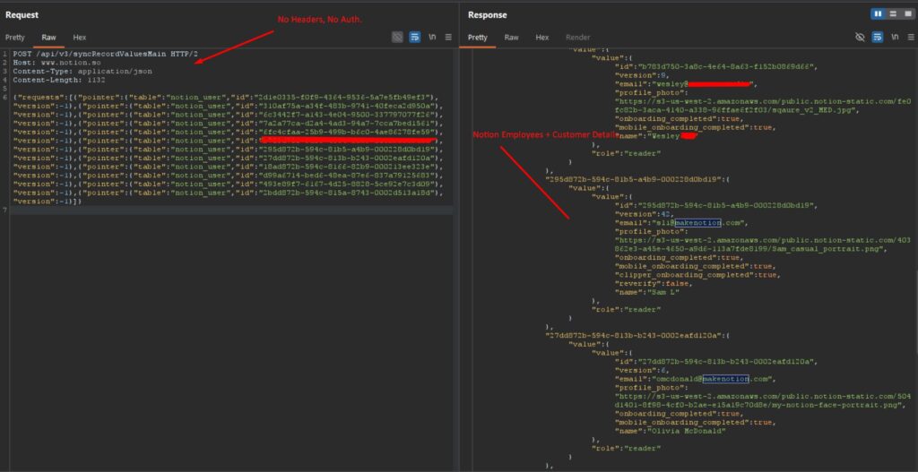Toggle request hide-interception icon
This screenshot has height=472, width=918.
pyautogui.click(x=397, y=38)
